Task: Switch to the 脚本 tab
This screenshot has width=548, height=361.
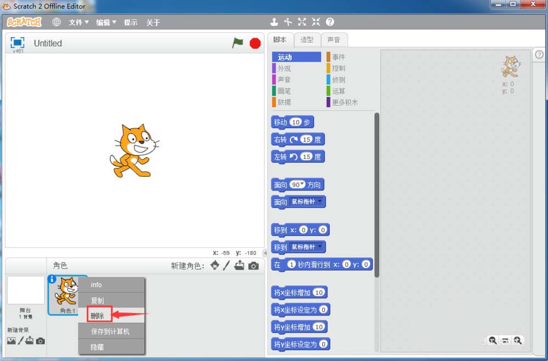Action: click(x=280, y=40)
